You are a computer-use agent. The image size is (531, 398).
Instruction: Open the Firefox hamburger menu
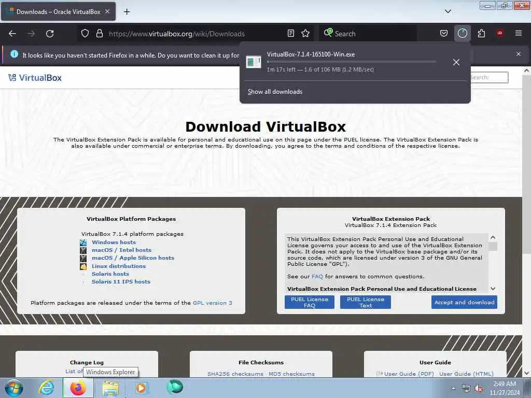click(518, 33)
